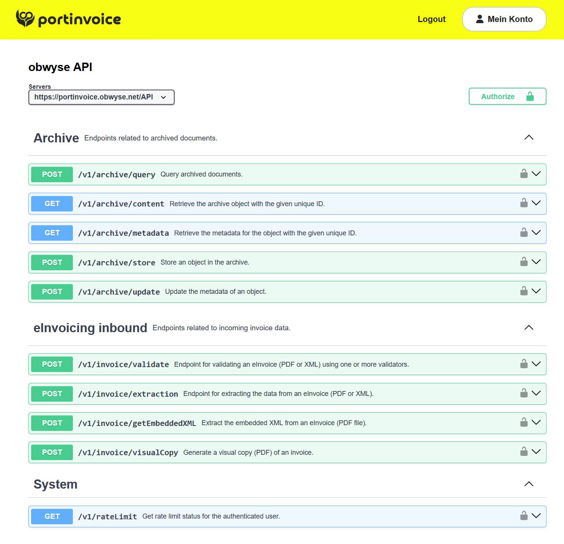Click the /v1/invoice/visualCopy path text
This screenshot has height=544, width=564.
click(x=128, y=453)
